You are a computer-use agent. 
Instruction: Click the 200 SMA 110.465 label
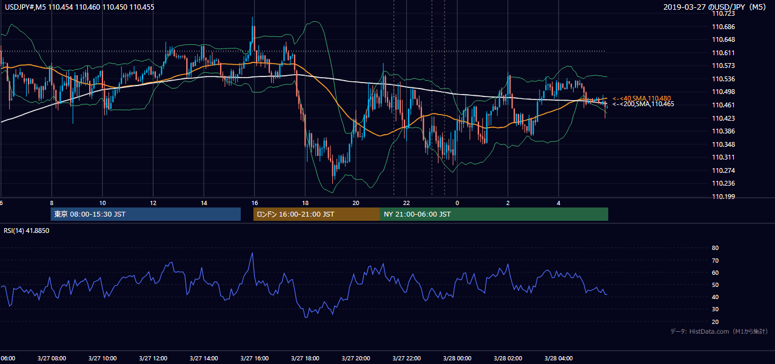pos(643,104)
